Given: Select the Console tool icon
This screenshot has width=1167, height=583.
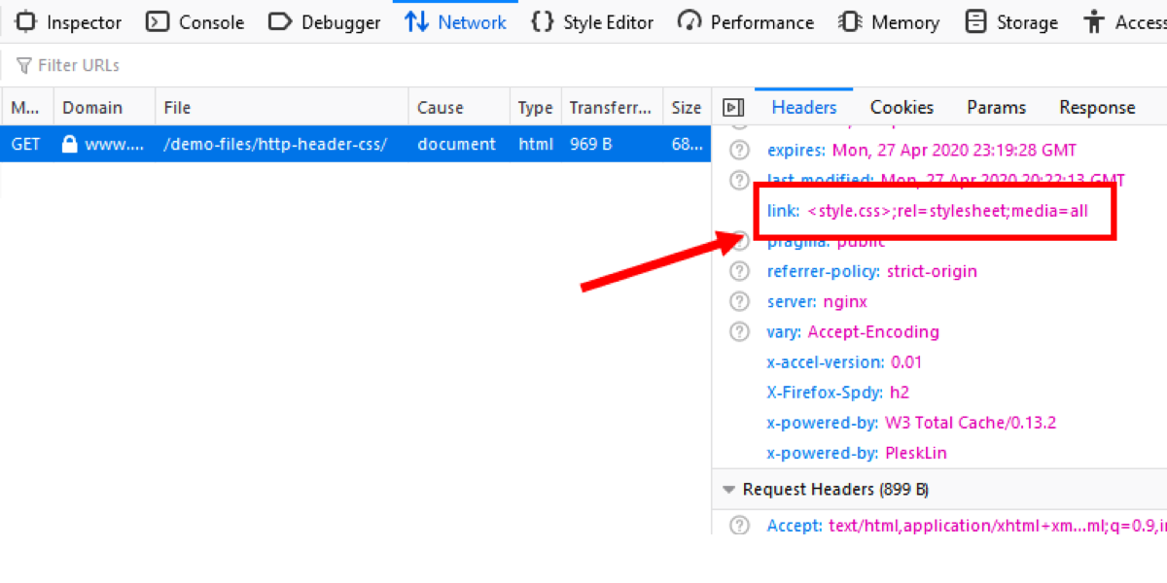Looking at the screenshot, I should point(158,21).
